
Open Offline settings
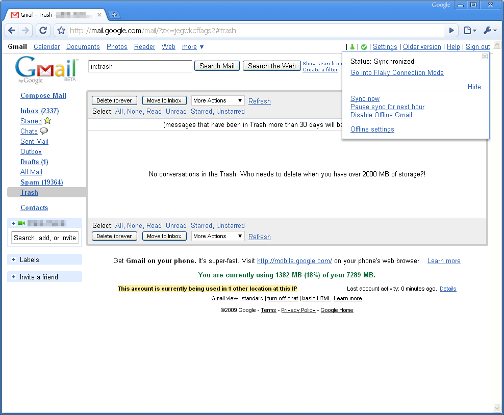point(372,129)
